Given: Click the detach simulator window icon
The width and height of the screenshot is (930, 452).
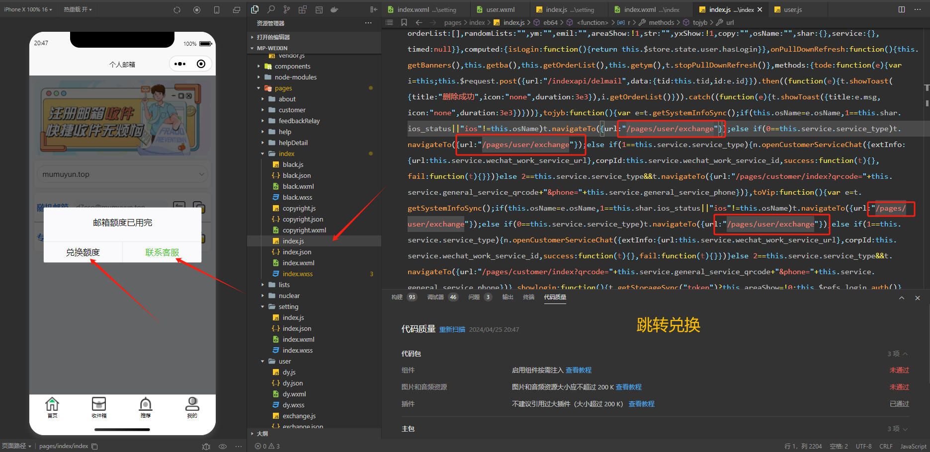Looking at the screenshot, I should point(237,9).
